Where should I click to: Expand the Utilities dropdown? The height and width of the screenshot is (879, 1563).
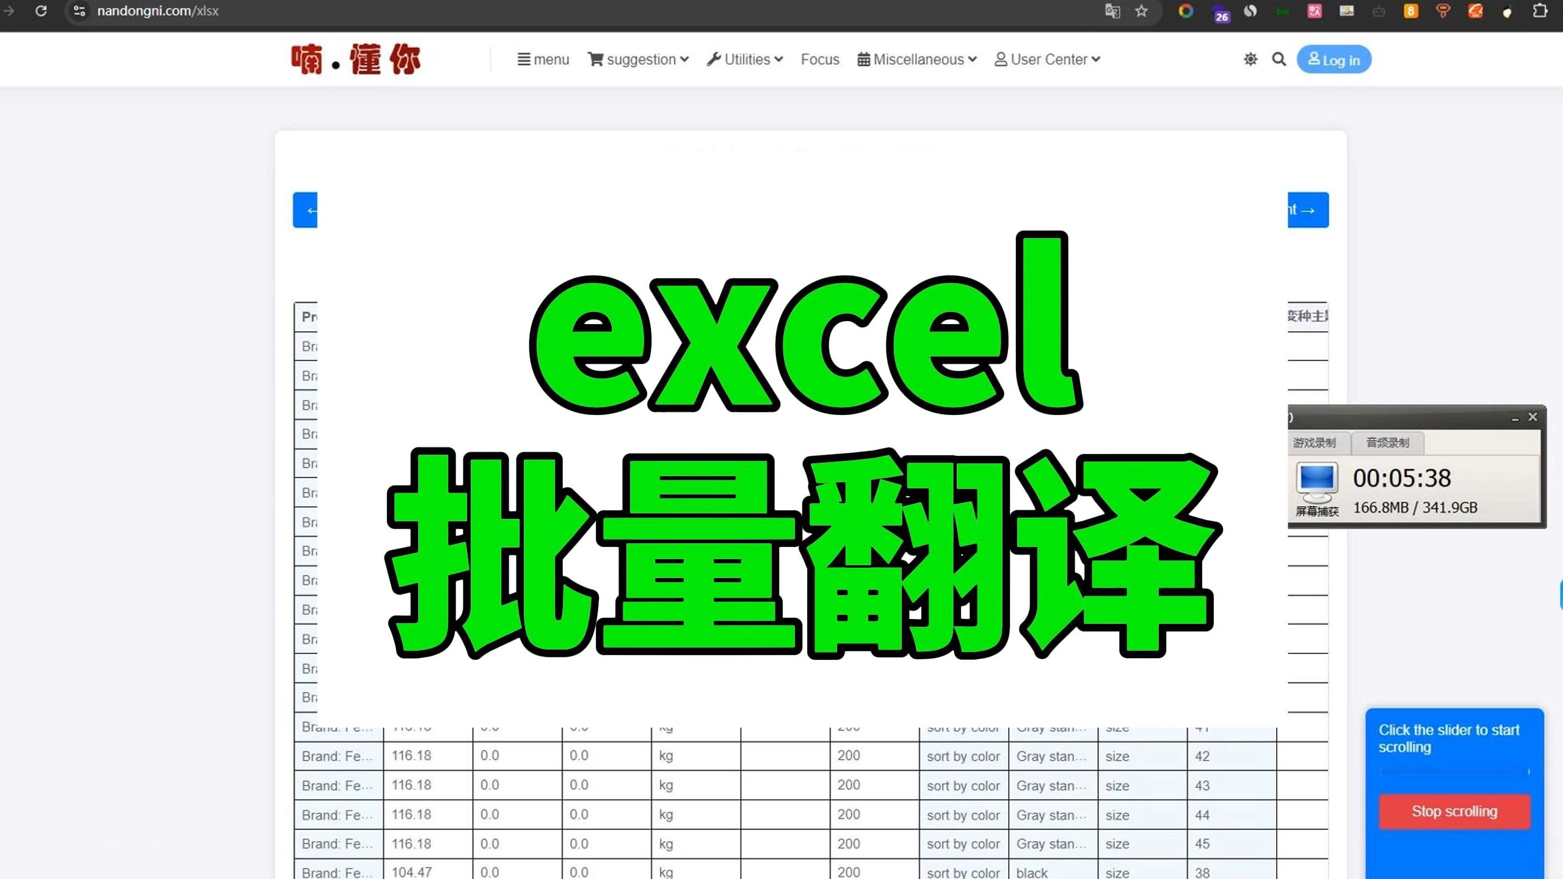745,59
